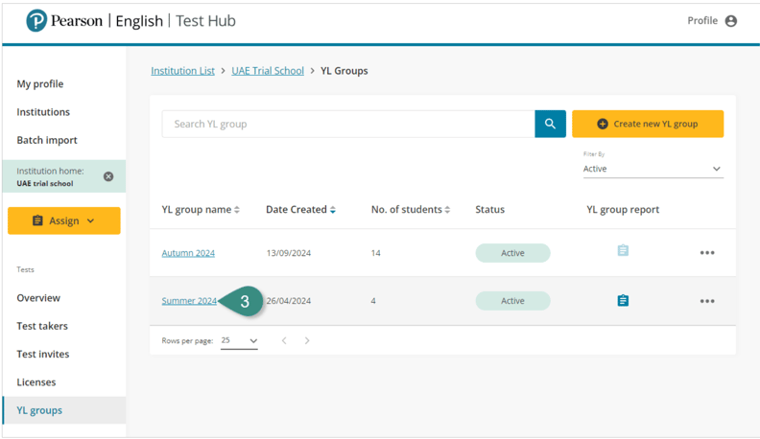The width and height of the screenshot is (760, 439).
Task: Open more options for Summer 2024 row
Action: pos(707,301)
